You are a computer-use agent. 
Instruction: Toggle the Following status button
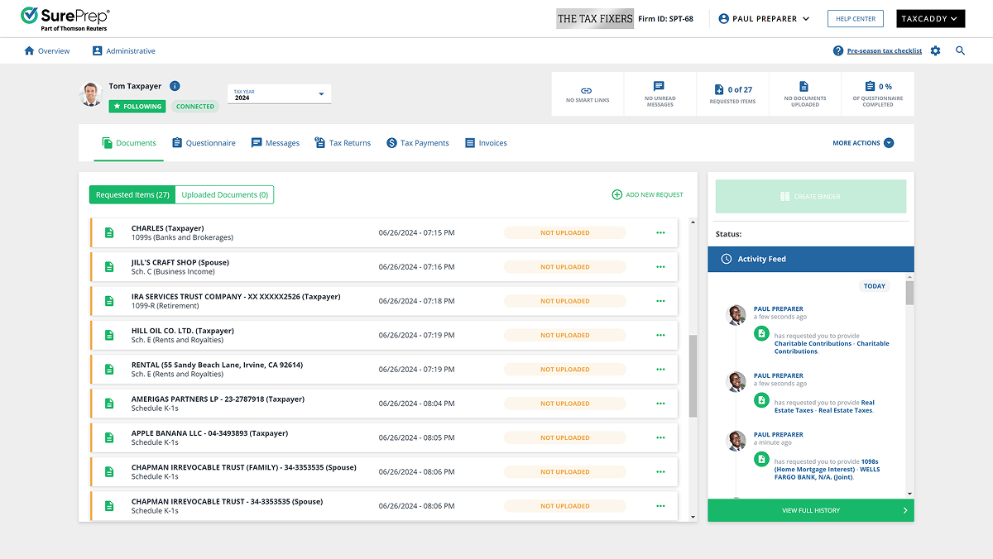pos(137,107)
